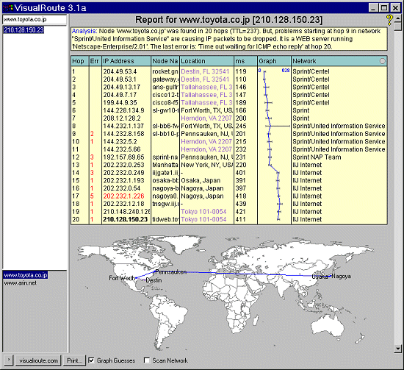Click the Network column header label
This screenshot has height=370, width=404.
pyautogui.click(x=304, y=61)
